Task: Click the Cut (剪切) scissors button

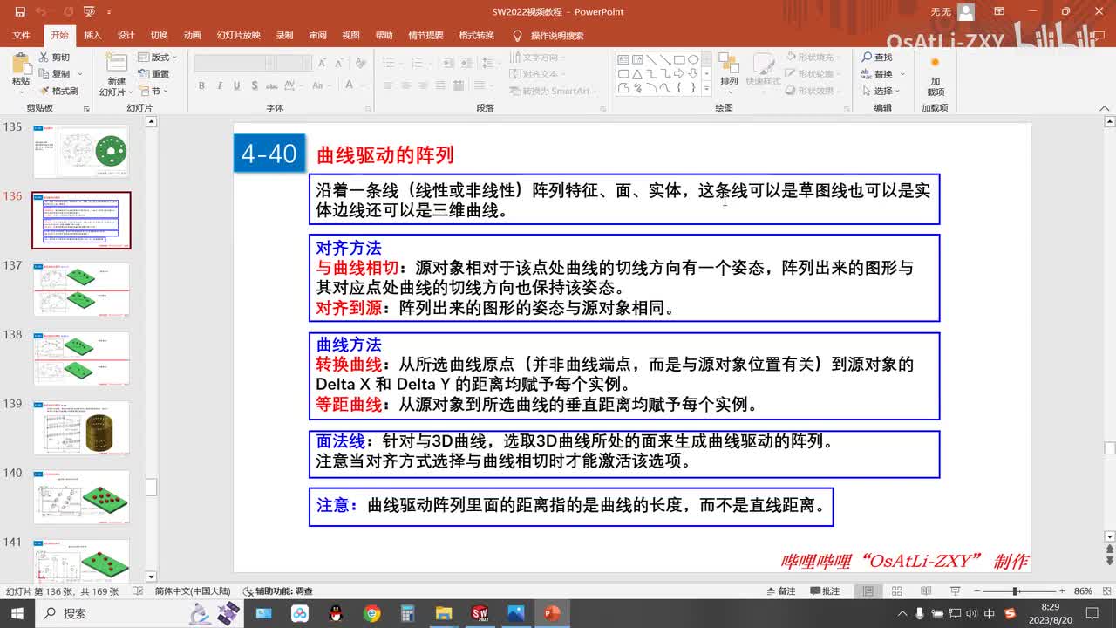Action: [x=54, y=58]
